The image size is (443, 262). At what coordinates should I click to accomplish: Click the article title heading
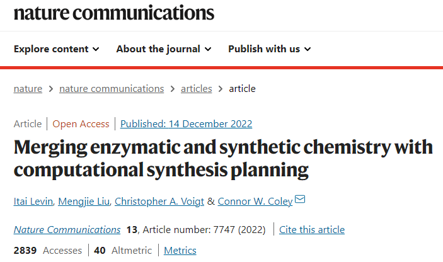click(x=223, y=158)
